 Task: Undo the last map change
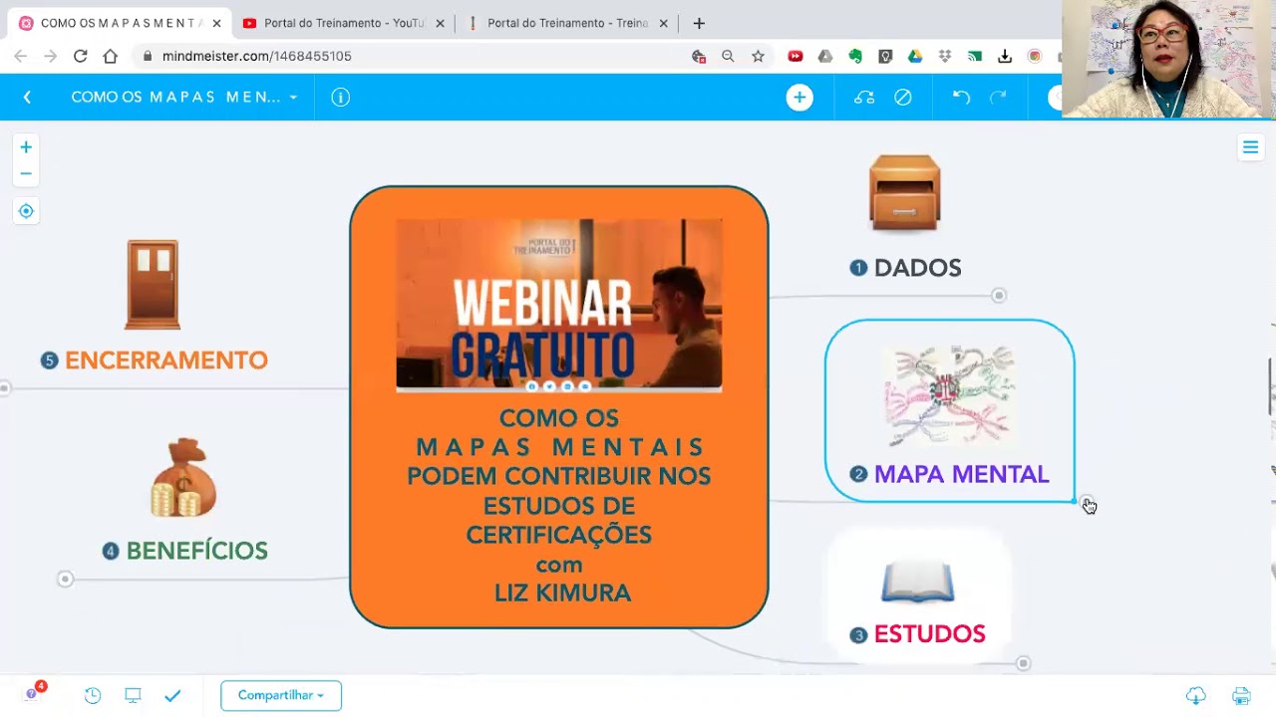click(x=961, y=97)
